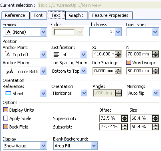This screenshot has height=151, width=161.
Task: Decrease Subscript Size value
Action: [x=155, y=128]
